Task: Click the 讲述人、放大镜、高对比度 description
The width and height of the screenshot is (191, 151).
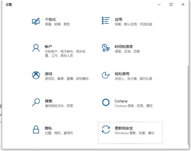Action: coord(133,79)
